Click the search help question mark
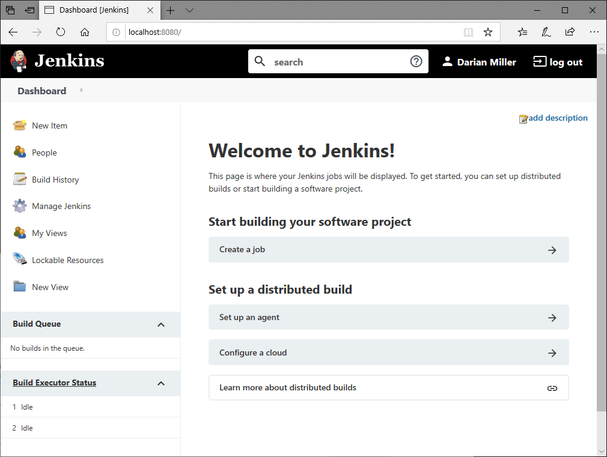This screenshot has width=607, height=457. click(416, 61)
